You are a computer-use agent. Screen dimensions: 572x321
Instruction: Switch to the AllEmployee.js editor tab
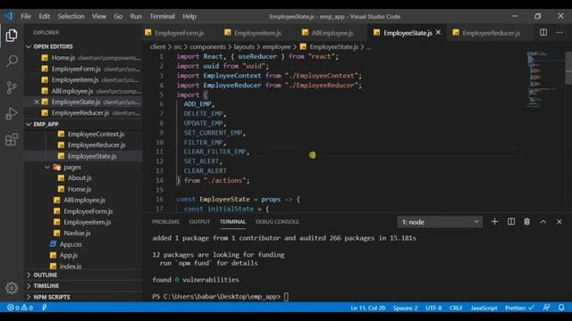click(x=332, y=33)
